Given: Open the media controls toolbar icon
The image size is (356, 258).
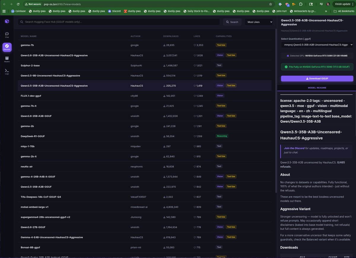Looking at the screenshot, I should coord(321,4).
